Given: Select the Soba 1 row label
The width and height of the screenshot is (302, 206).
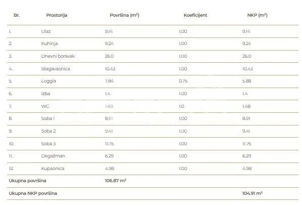Looking at the screenshot, I should point(48,118).
